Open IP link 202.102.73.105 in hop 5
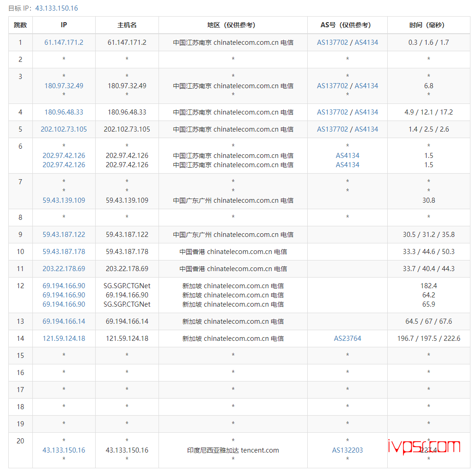Viewport: 476px width, 472px height. click(x=64, y=129)
